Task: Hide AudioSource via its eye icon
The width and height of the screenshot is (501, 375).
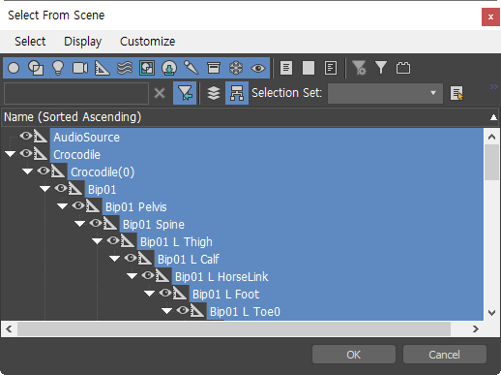Action: (x=26, y=136)
